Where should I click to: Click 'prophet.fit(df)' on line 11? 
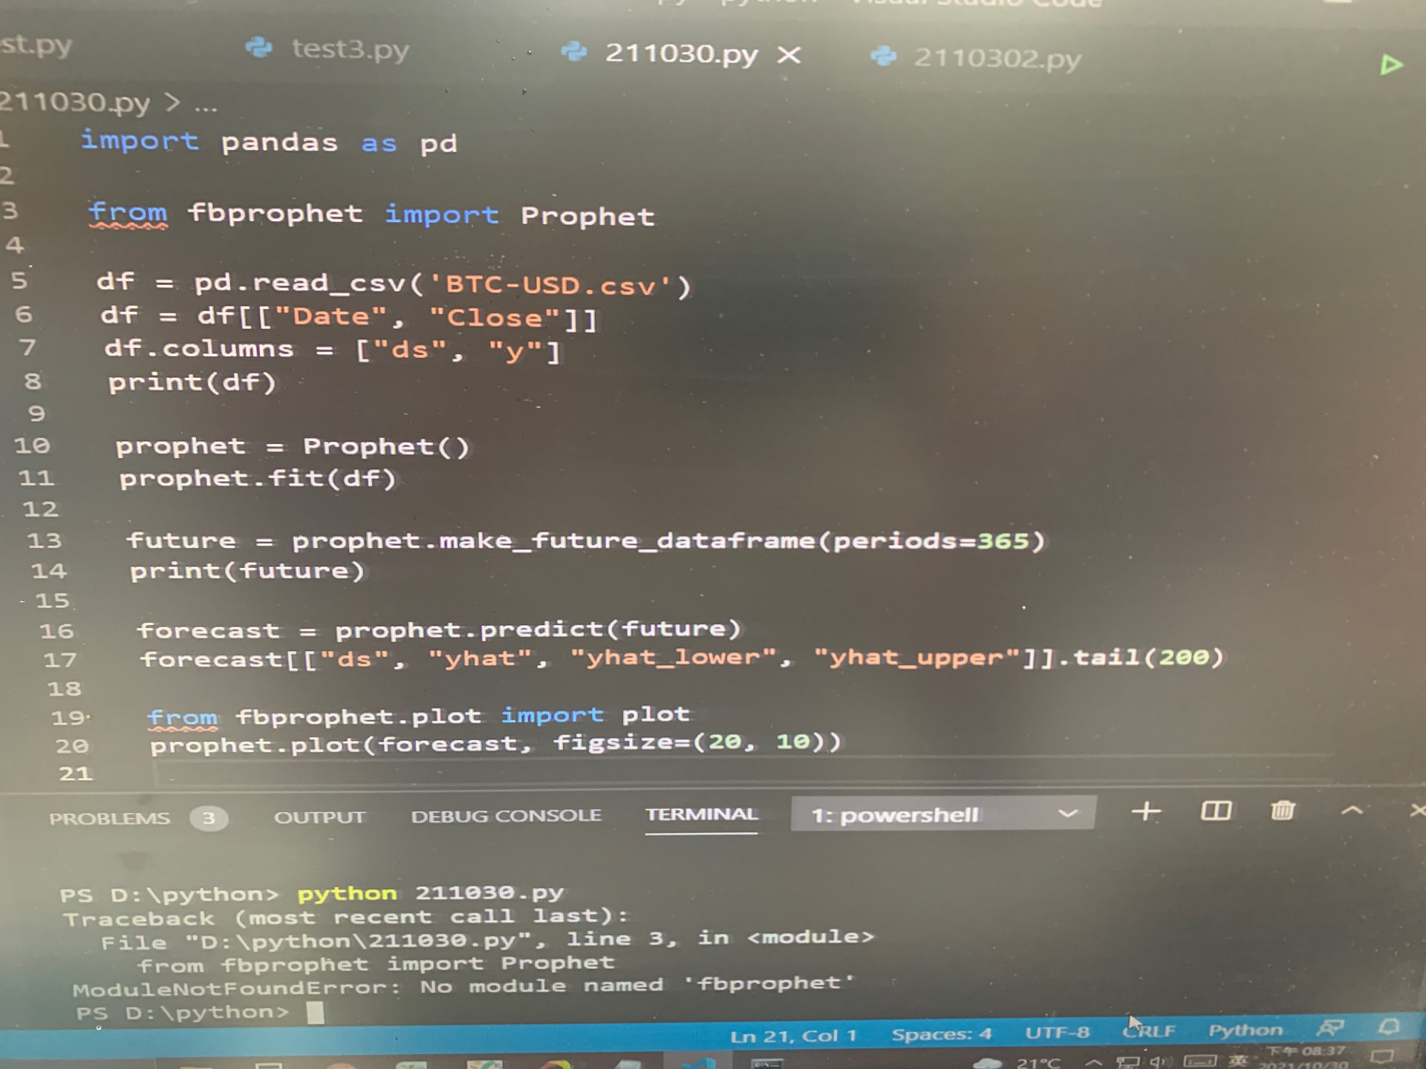coord(258,479)
